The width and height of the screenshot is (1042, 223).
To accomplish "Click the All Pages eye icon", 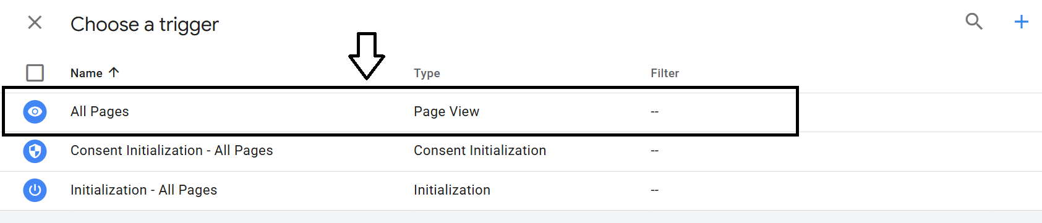I will (35, 112).
